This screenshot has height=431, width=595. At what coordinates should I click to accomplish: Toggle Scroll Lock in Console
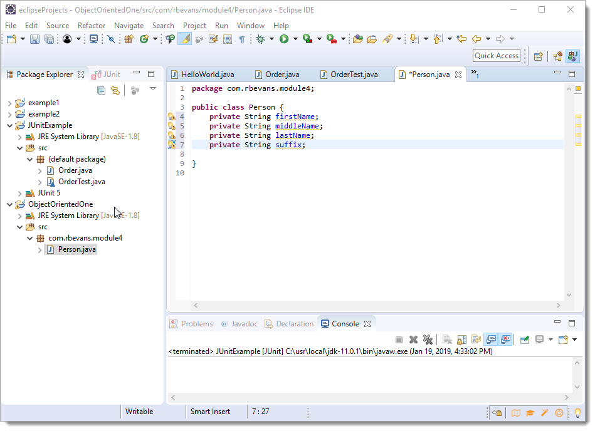(x=462, y=340)
